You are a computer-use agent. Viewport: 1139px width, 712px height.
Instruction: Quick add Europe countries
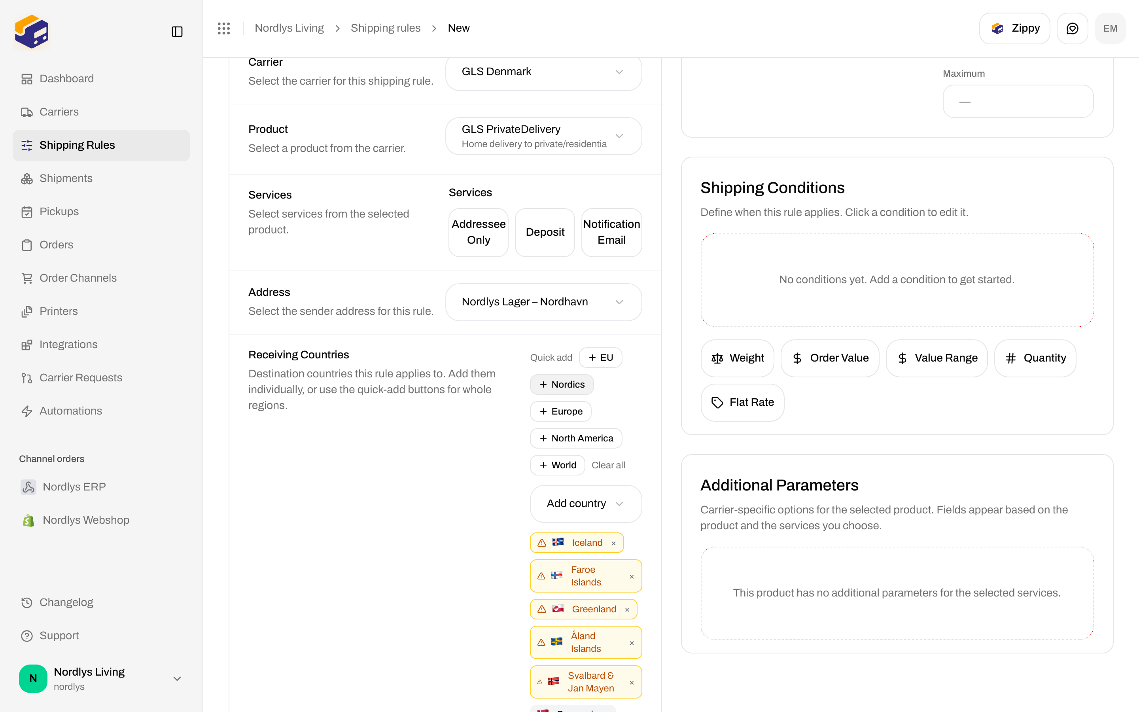(x=560, y=411)
